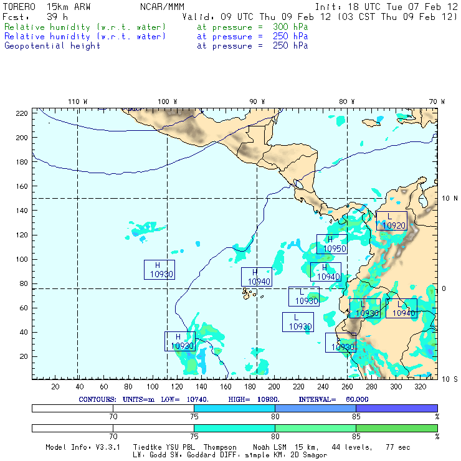This screenshot has height=461, width=461.
Task: Click the 'Init: 18 UTC Tue 07 Feb 12' text
Action: [x=386, y=7]
